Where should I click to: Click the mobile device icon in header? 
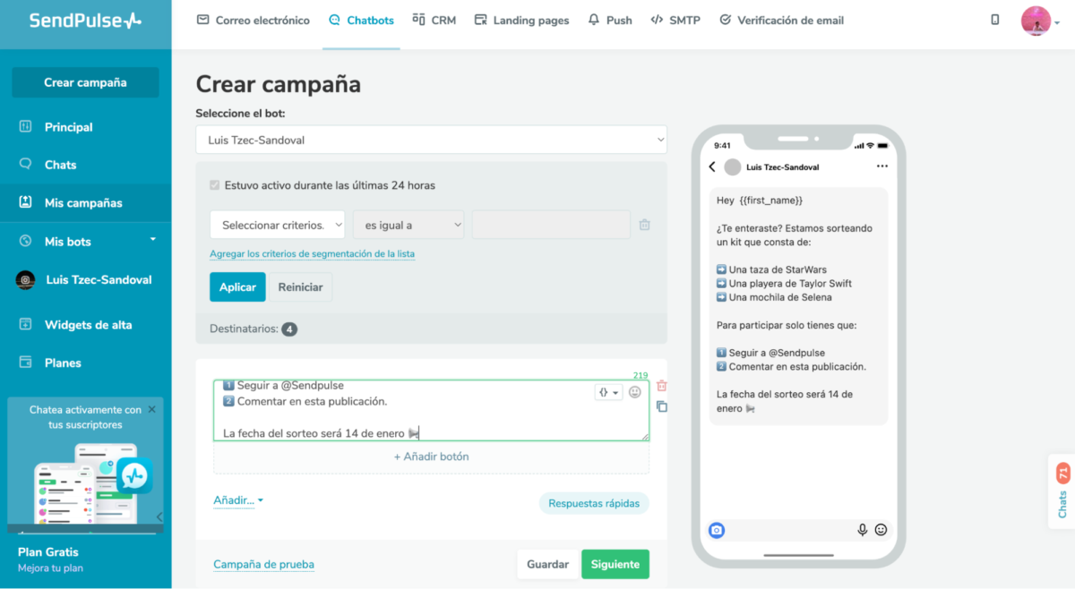click(x=995, y=20)
